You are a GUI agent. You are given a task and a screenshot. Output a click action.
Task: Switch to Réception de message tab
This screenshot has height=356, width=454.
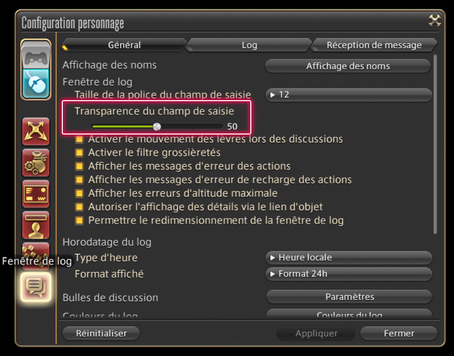coord(374,45)
